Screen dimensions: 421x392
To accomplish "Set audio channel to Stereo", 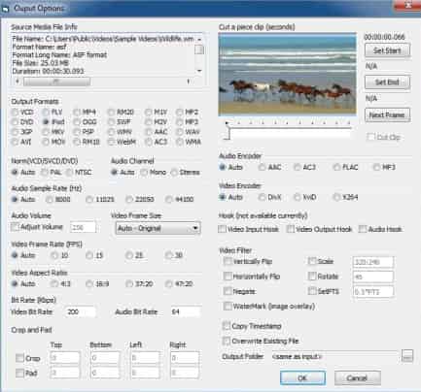I will click(x=174, y=173).
